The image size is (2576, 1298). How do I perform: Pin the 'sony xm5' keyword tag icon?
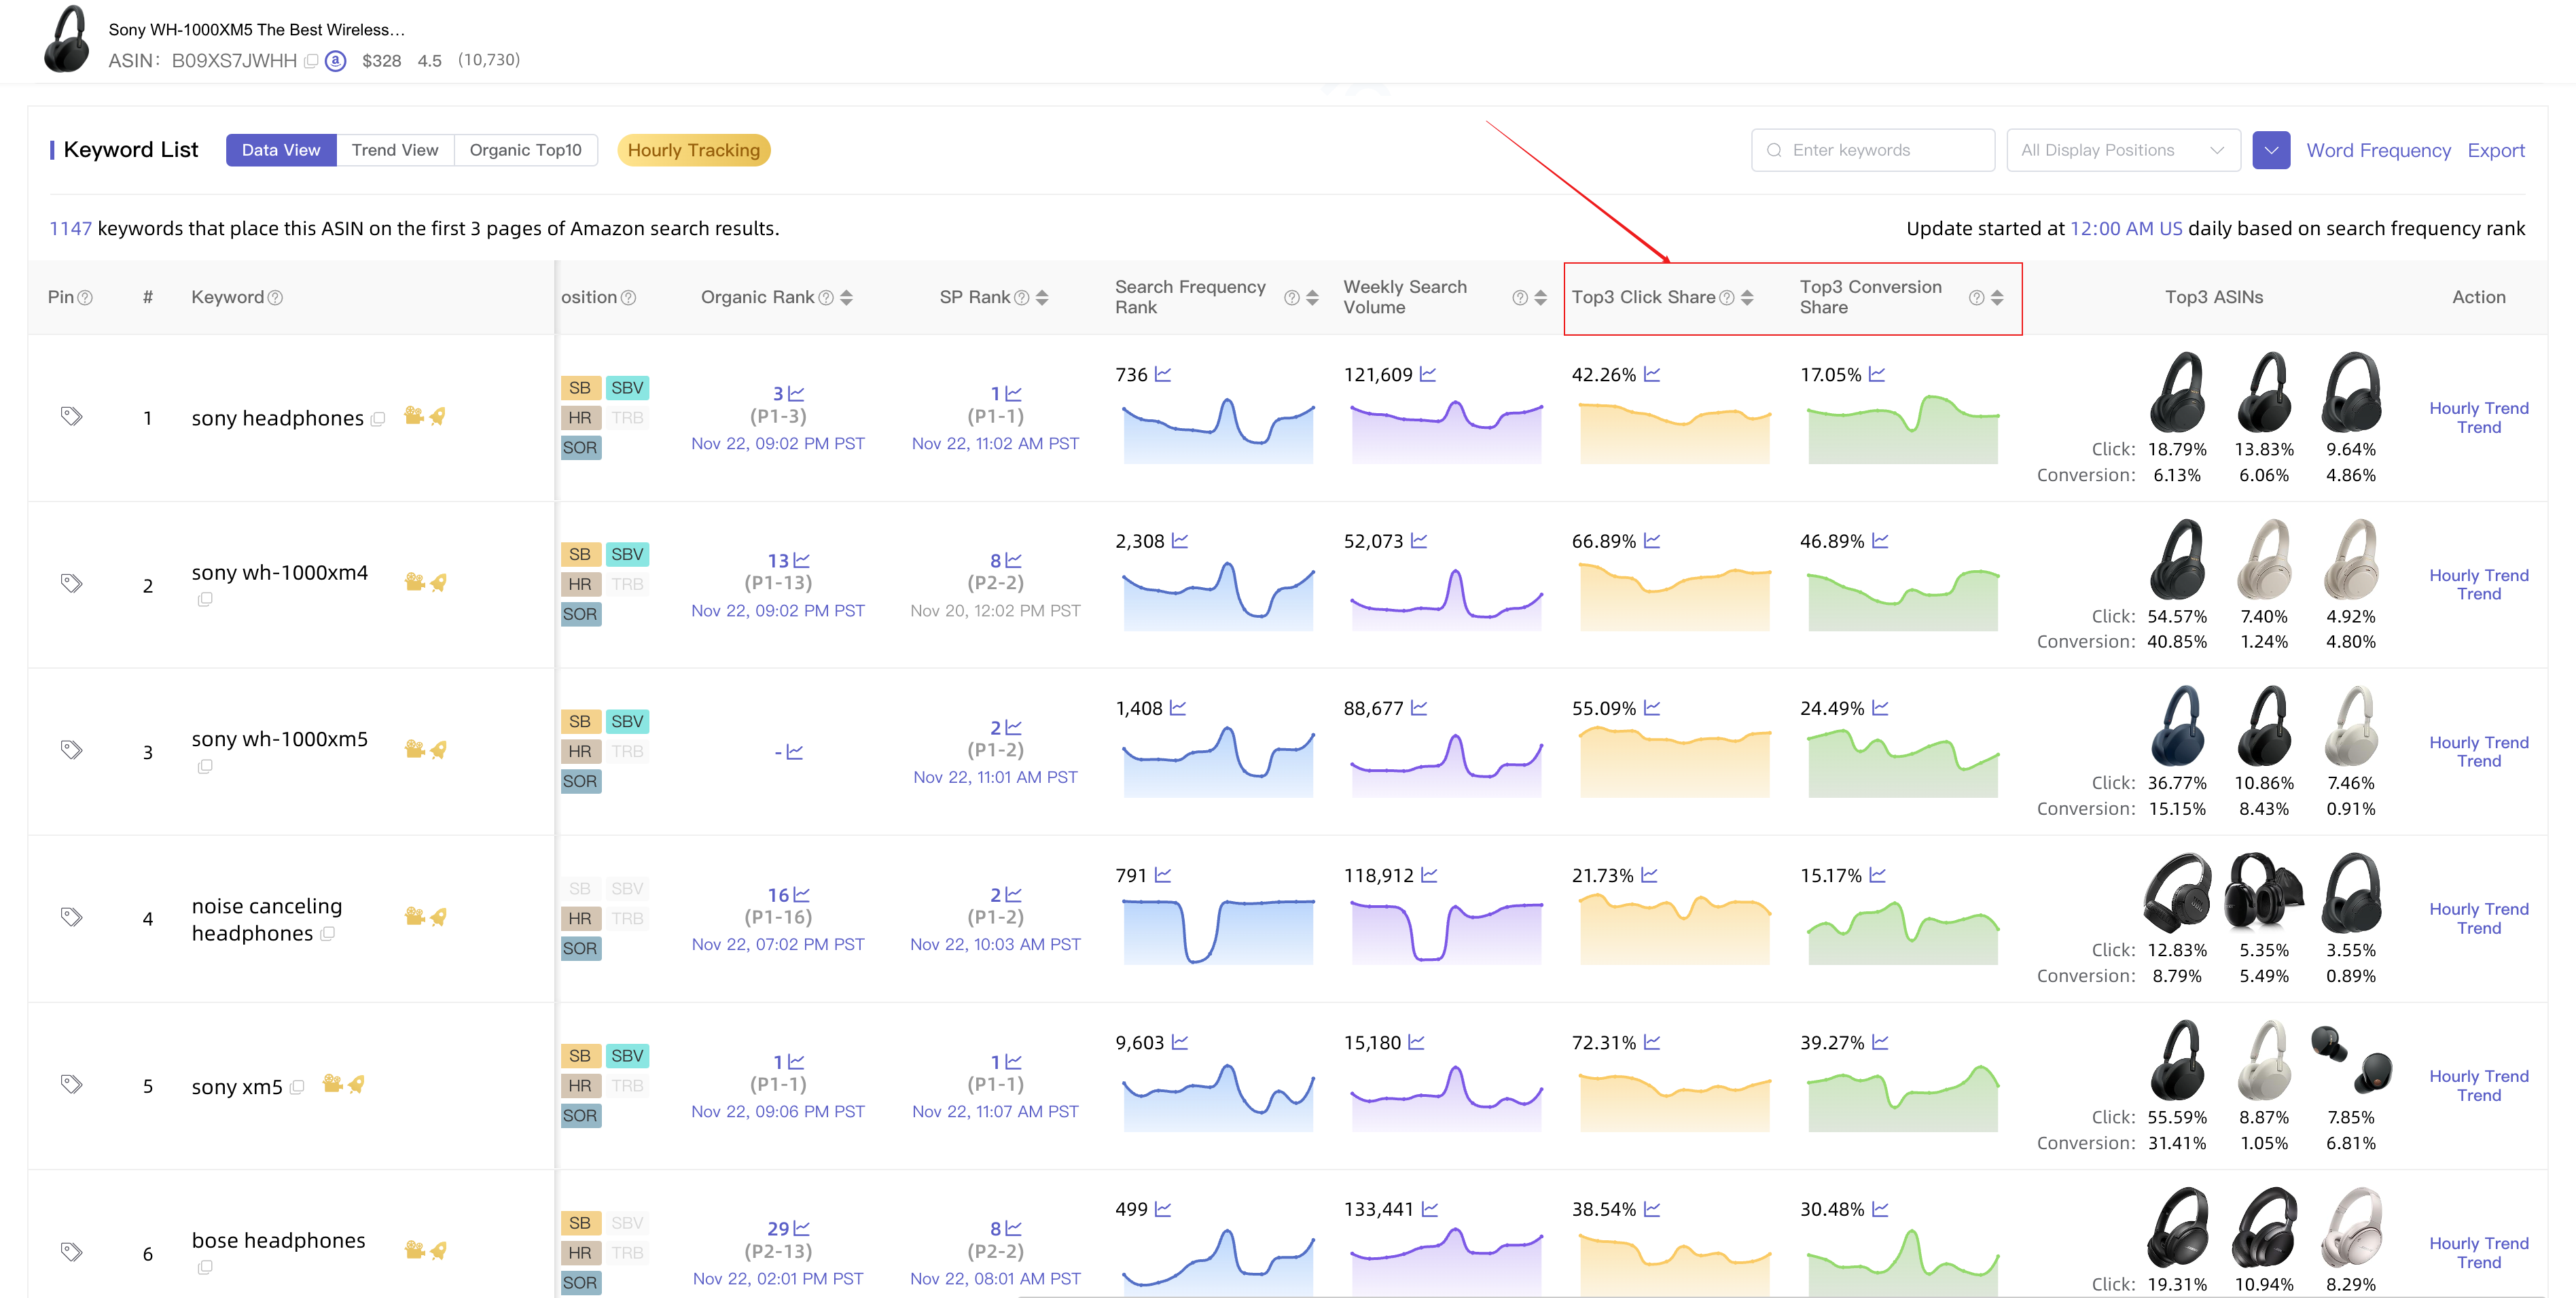coord(71,1084)
